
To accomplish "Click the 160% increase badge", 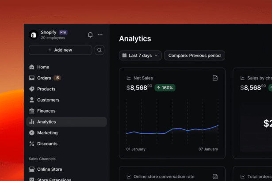I will tap(165, 88).
